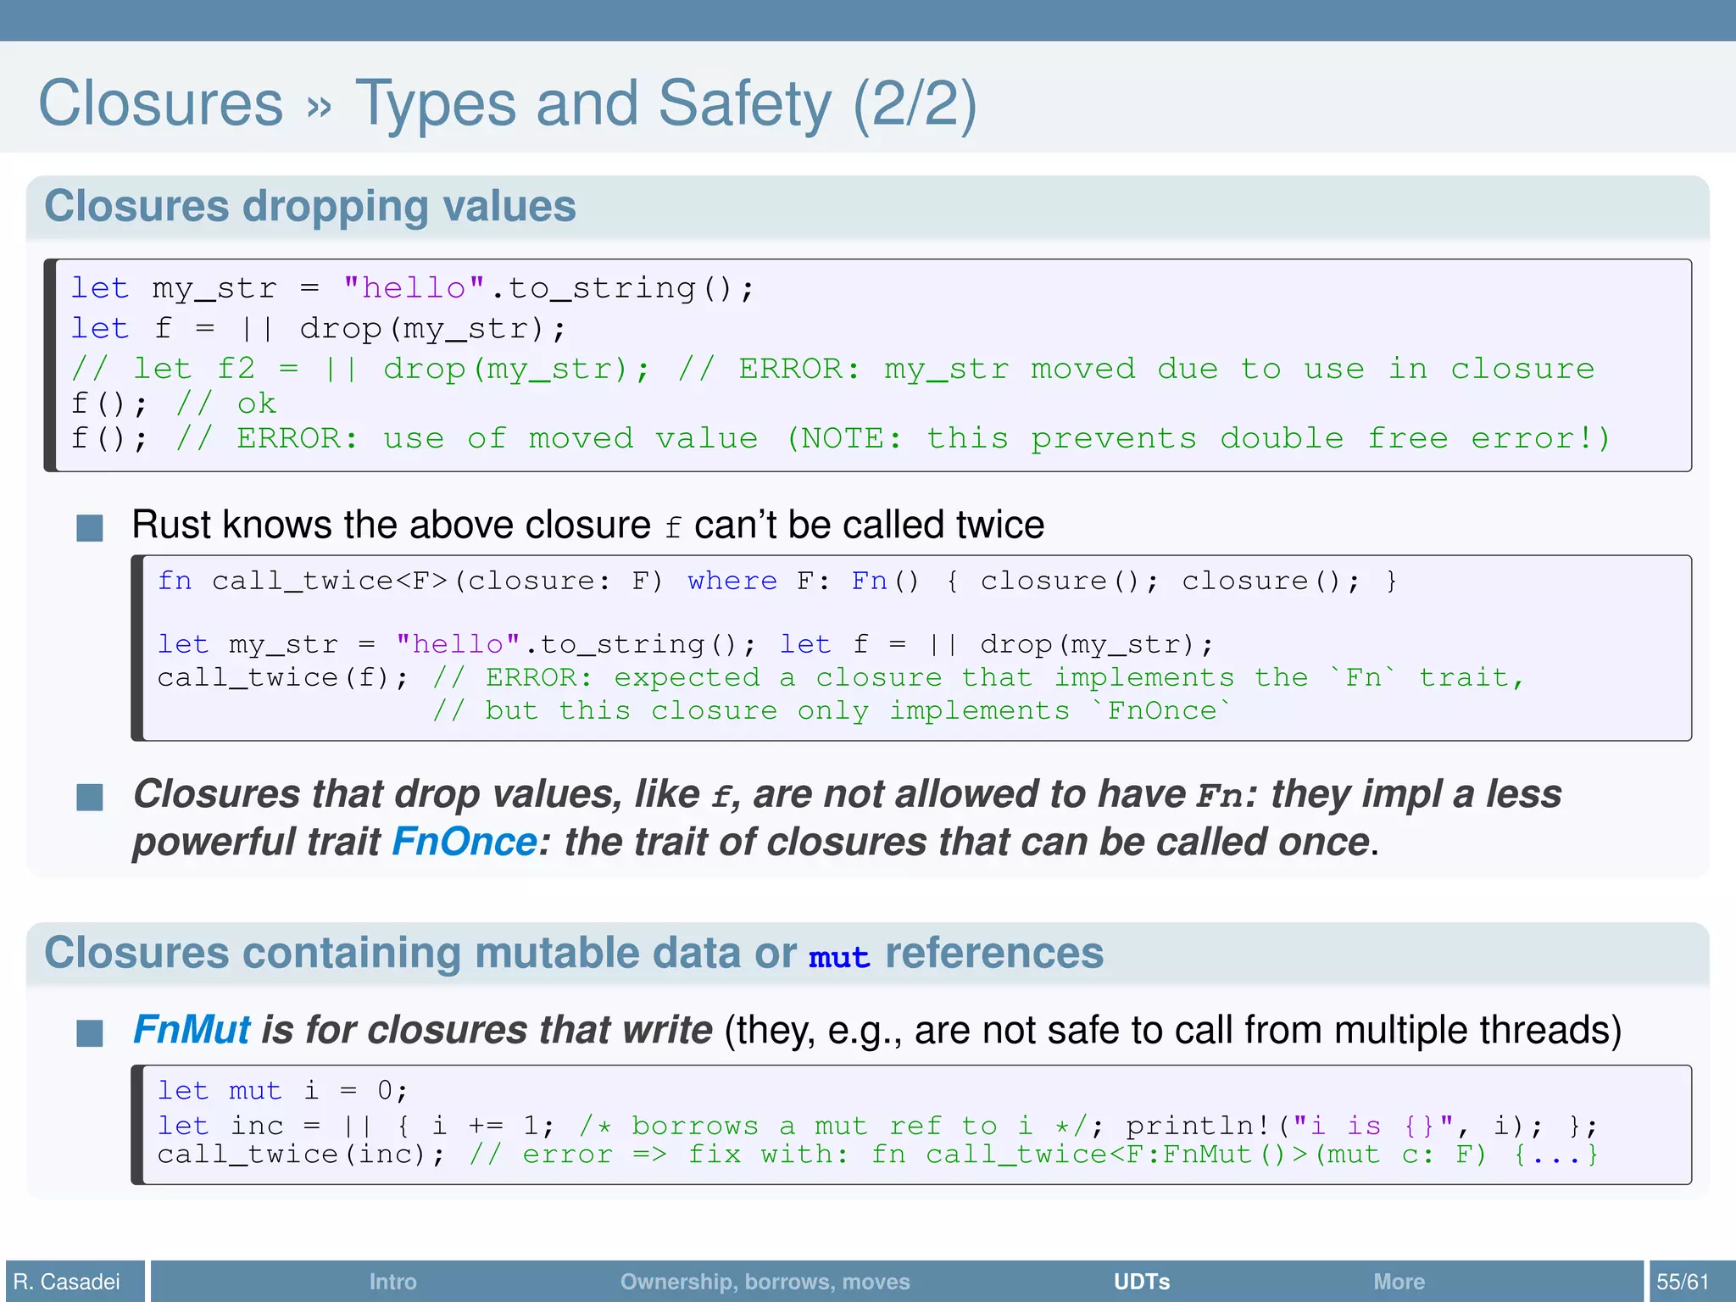Image resolution: width=1736 pixels, height=1302 pixels.
Task: Click the square bullet before FnMut sentence
Action: pyautogui.click(x=90, y=1032)
